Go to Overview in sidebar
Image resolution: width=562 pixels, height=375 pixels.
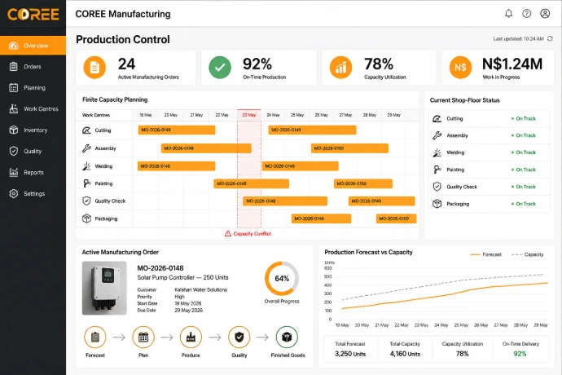[33, 46]
